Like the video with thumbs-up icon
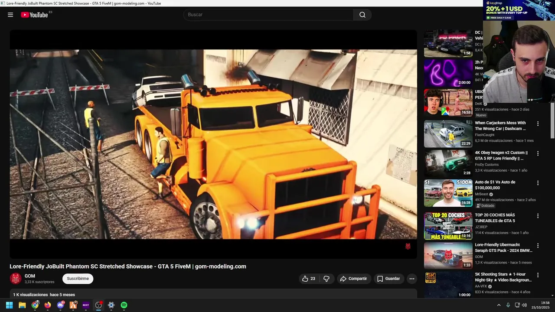Image resolution: width=555 pixels, height=312 pixels. point(308,279)
